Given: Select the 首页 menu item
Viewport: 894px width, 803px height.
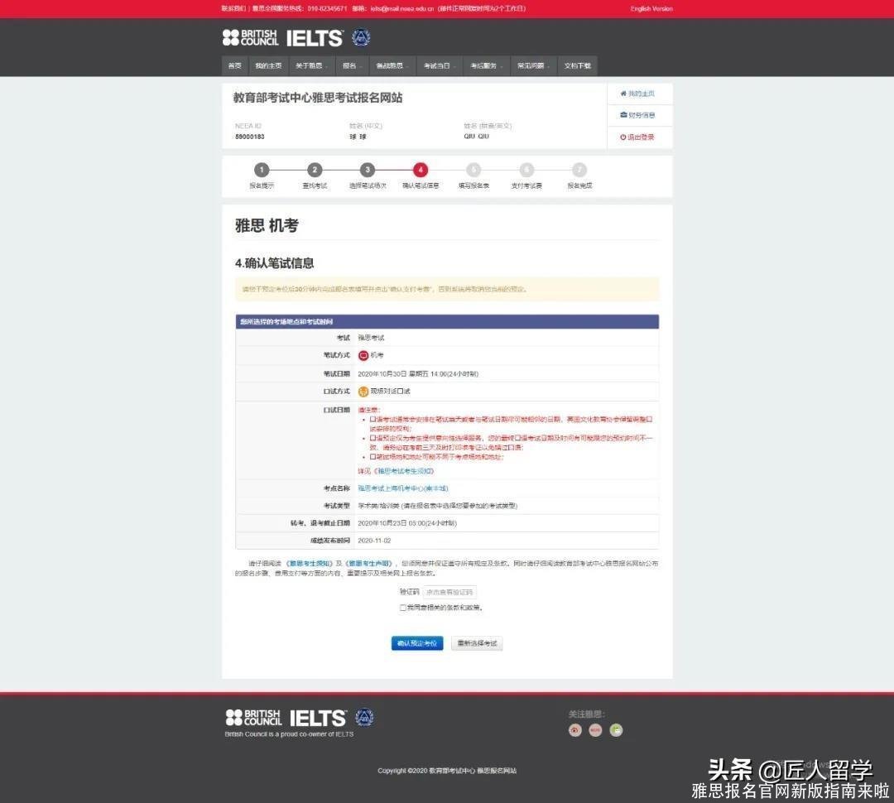Looking at the screenshot, I should [234, 65].
